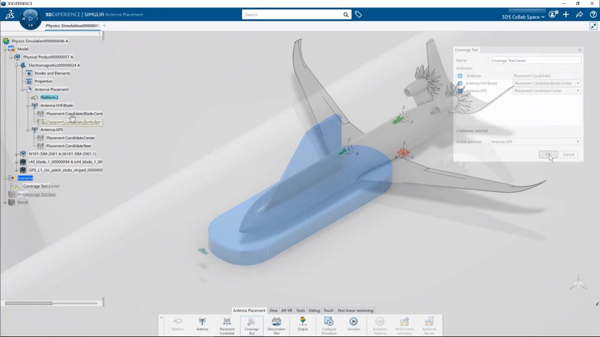Open the help question mark icon
Viewport: 600px width, 337px height.
593,14
